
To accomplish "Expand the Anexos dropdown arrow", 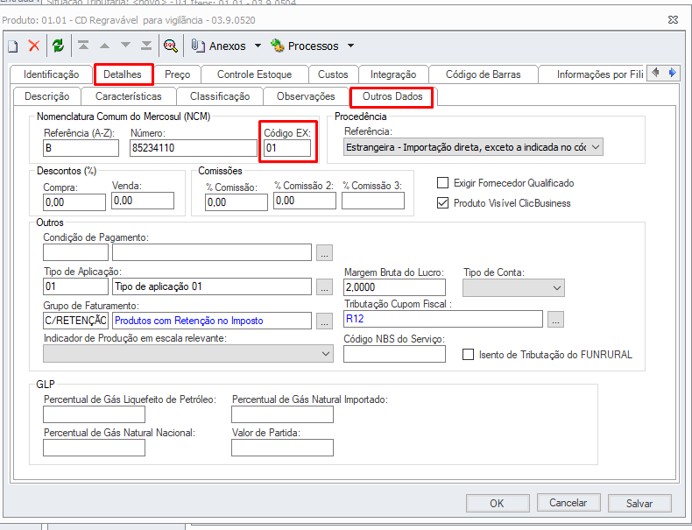I will [x=258, y=46].
